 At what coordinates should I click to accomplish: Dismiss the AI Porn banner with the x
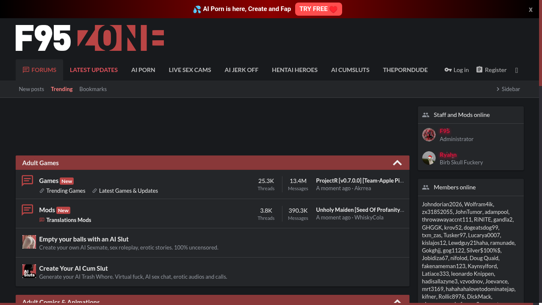(x=531, y=9)
